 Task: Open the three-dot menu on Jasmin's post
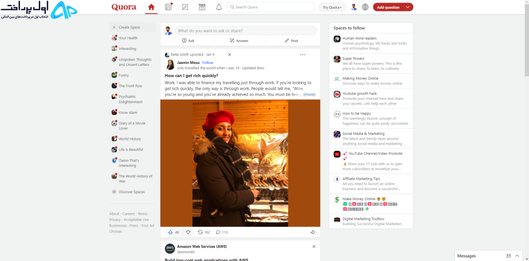coord(303,55)
